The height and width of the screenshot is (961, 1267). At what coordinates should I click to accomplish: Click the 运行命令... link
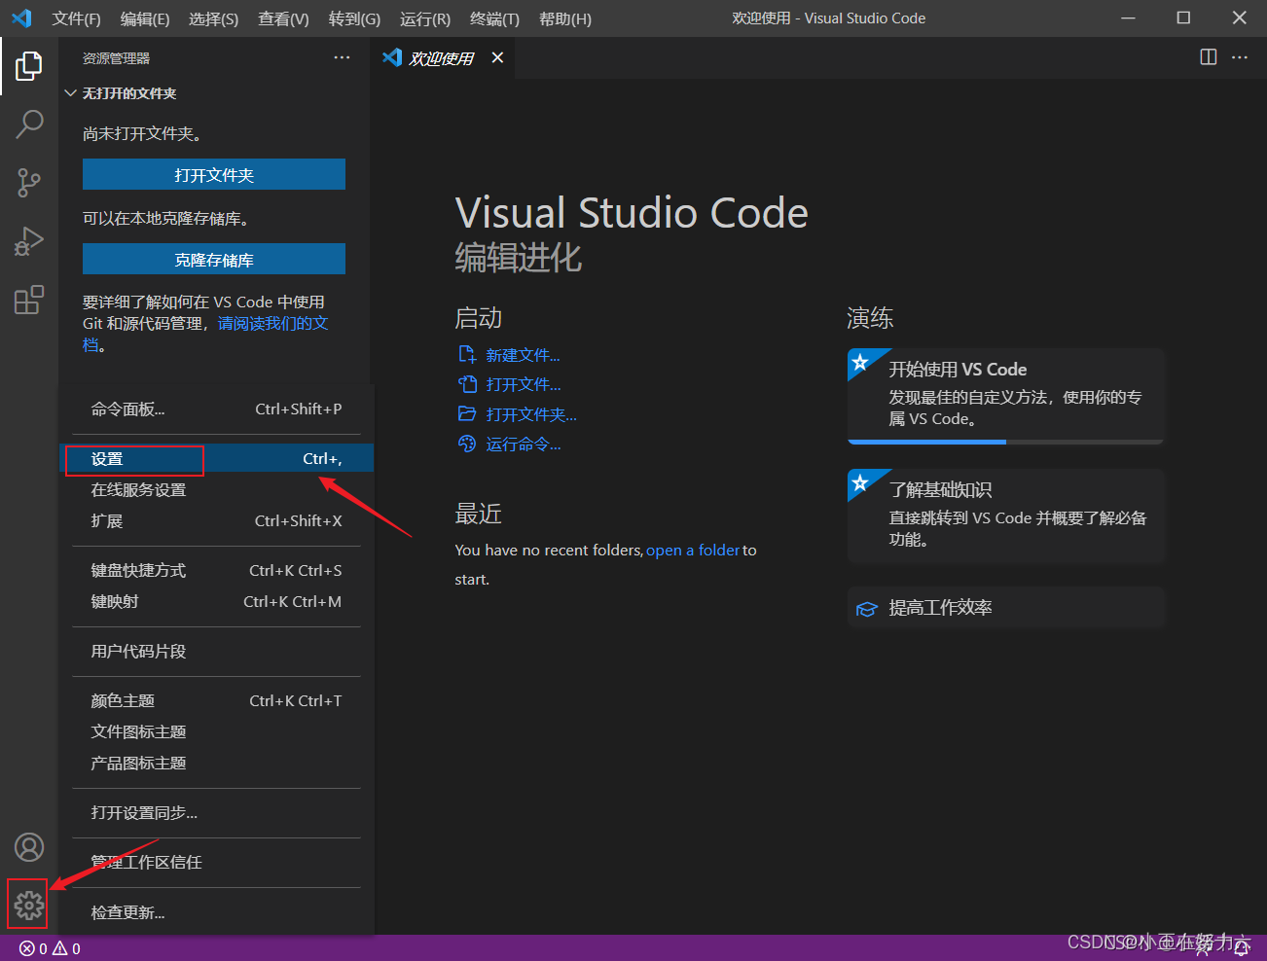coord(524,445)
